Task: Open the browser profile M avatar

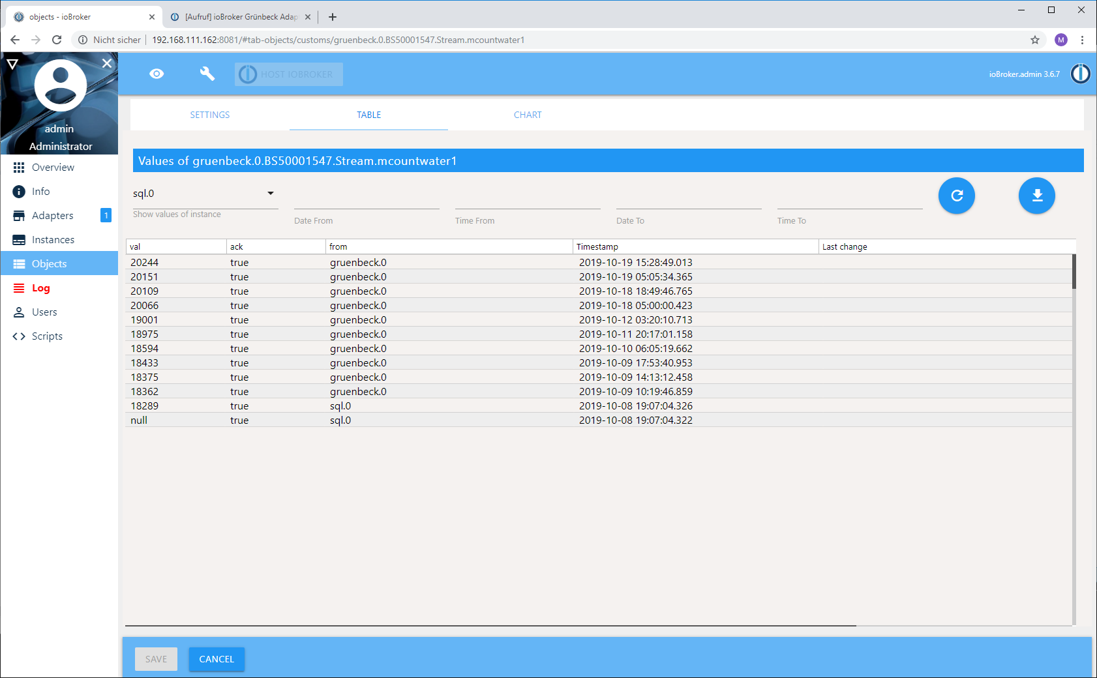Action: [x=1061, y=40]
